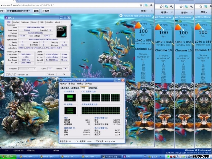Click the AMD Athlon II logo in CPU-Z
This screenshot has height=159, width=212.
pyautogui.click(x=61, y=32)
